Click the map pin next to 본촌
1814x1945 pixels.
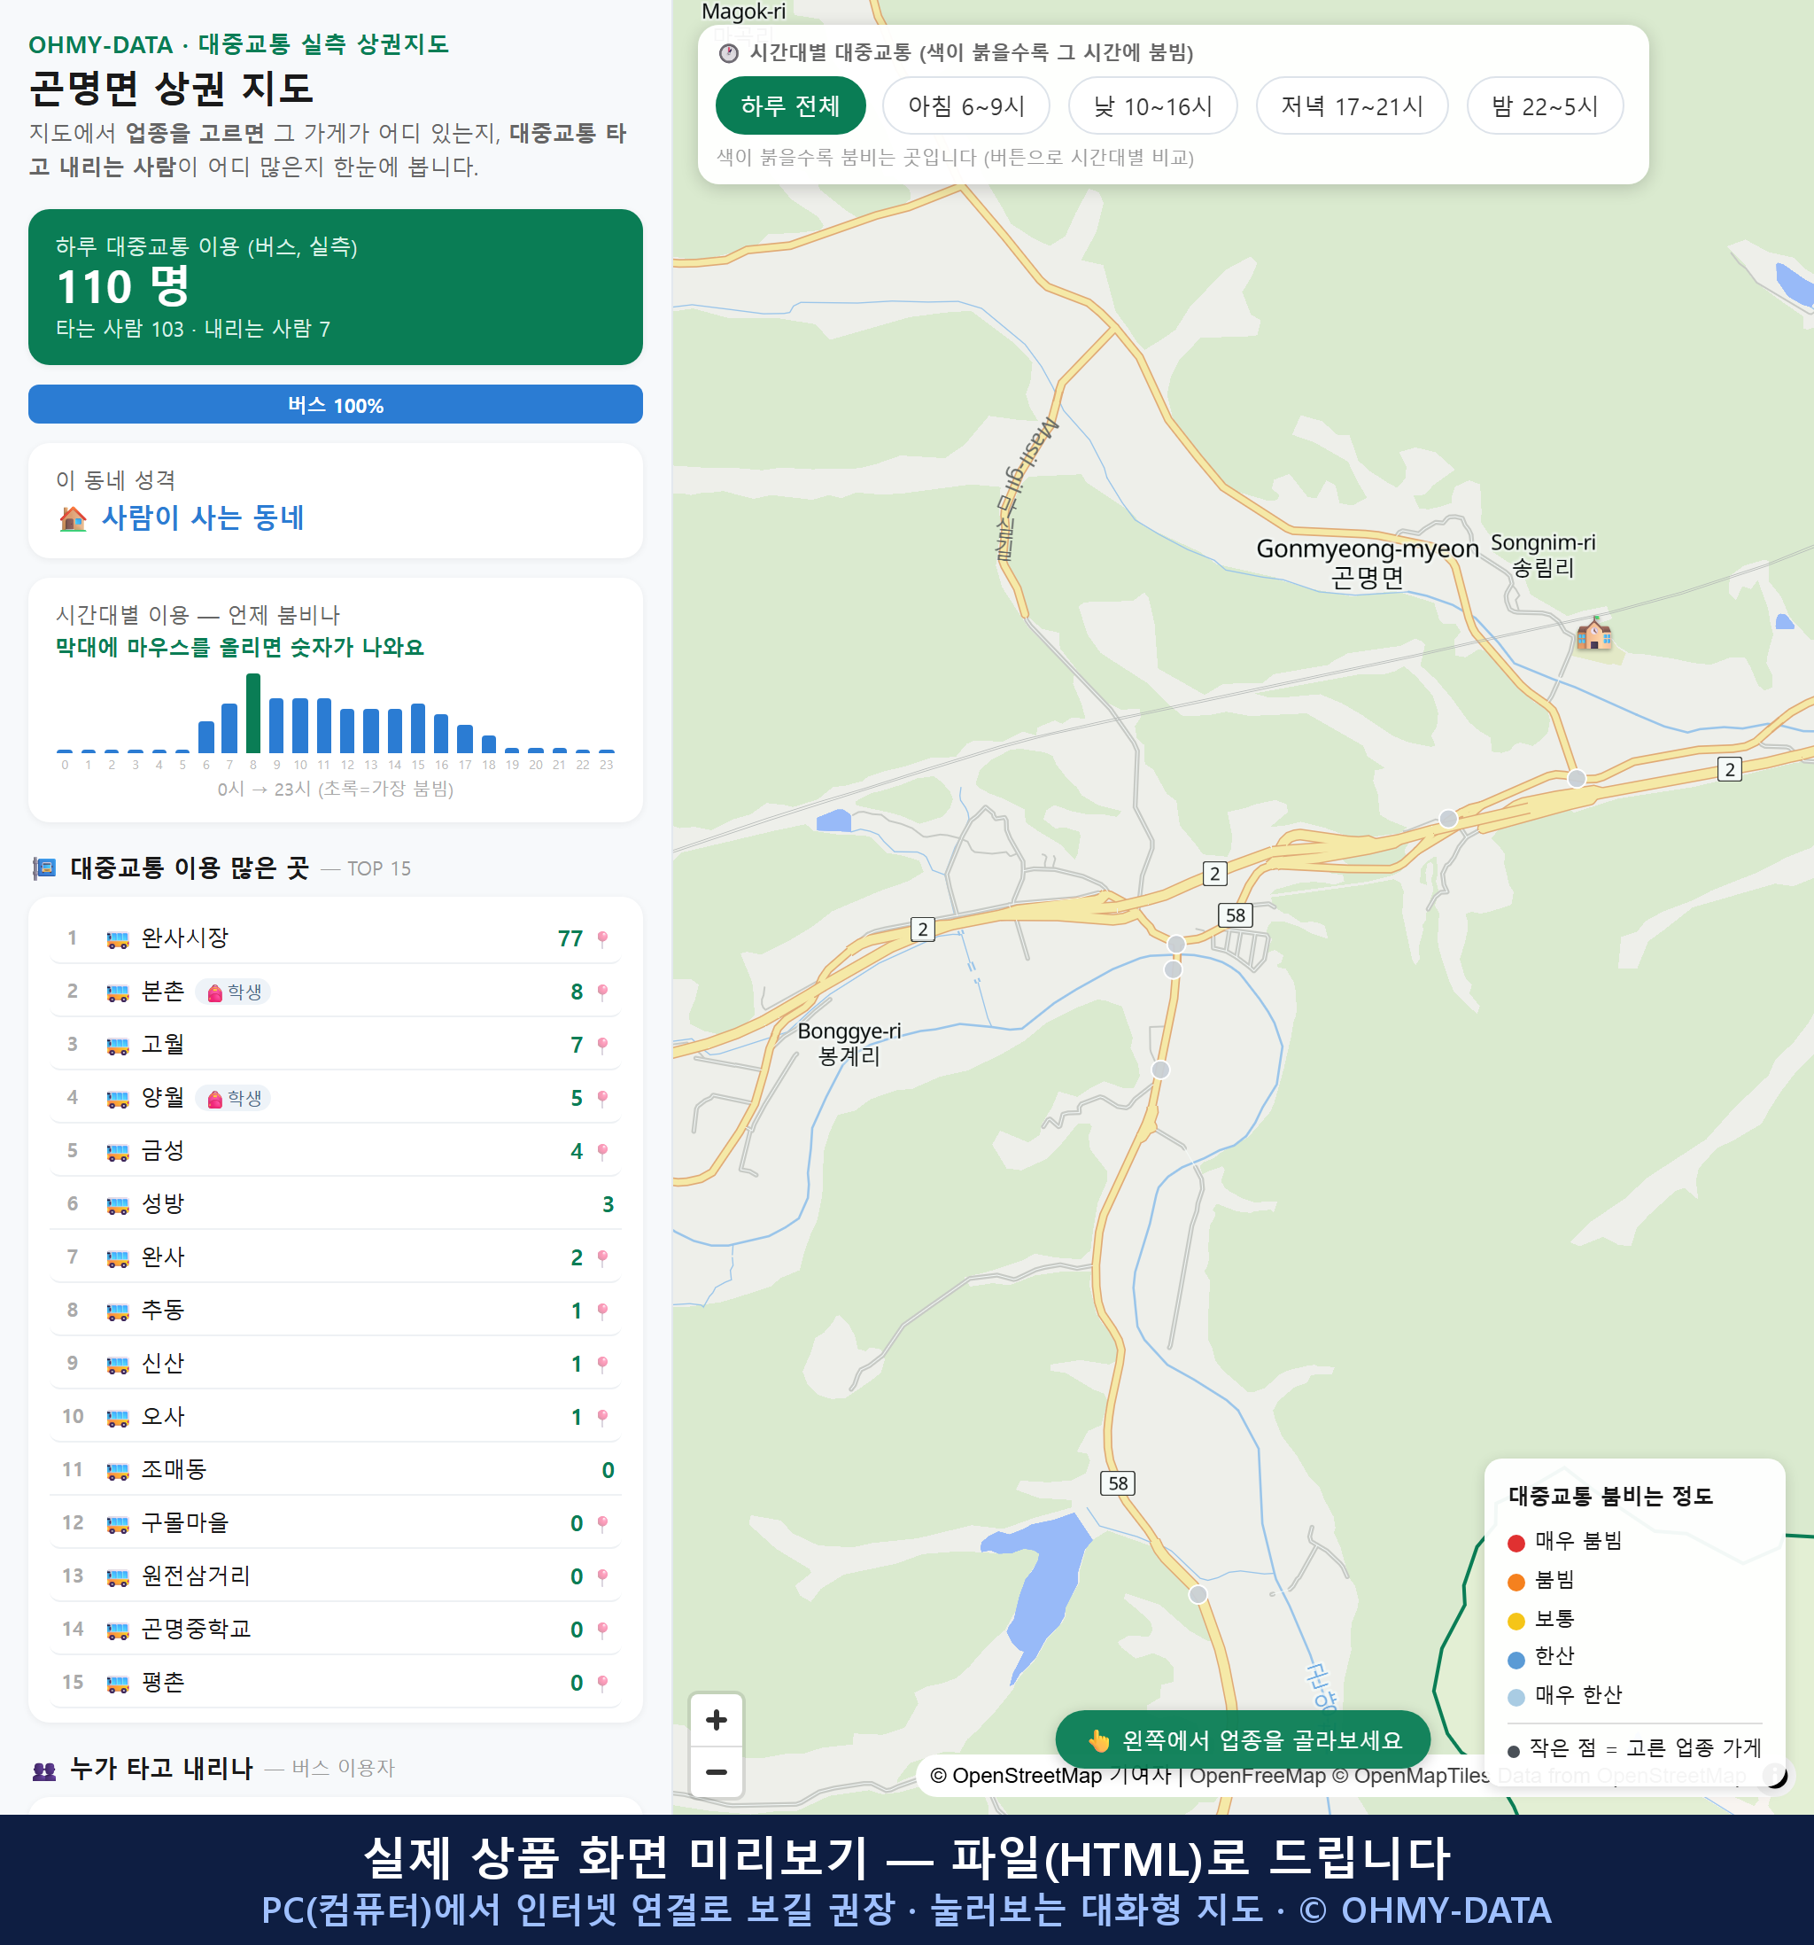(602, 992)
